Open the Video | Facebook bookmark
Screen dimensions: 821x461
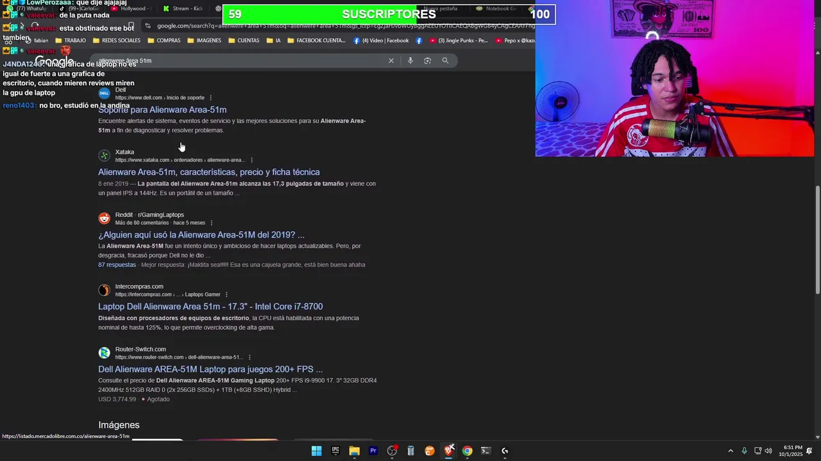[x=381, y=40]
